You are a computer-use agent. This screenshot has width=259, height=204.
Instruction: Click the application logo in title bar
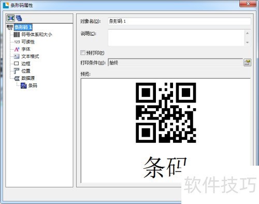click(x=6, y=5)
